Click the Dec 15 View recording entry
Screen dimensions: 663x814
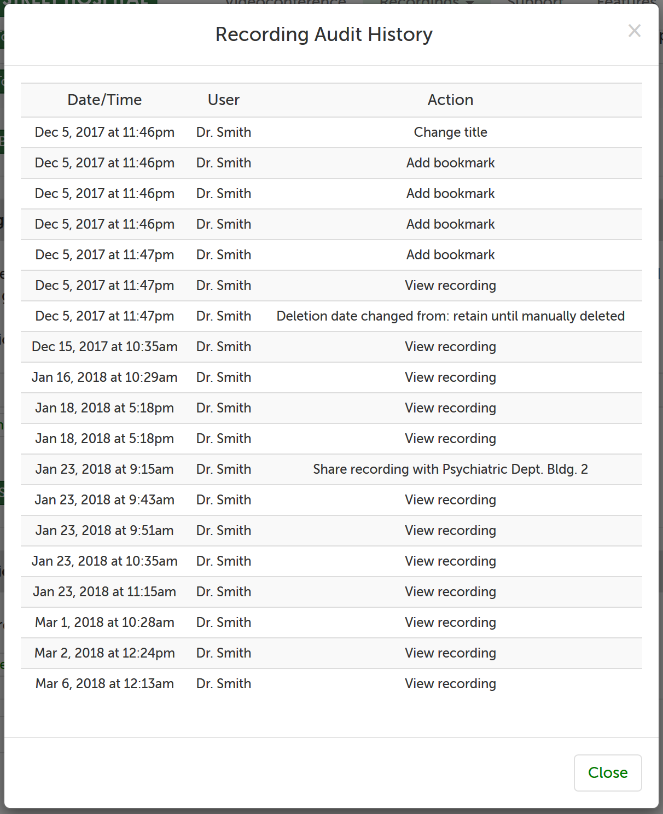click(x=450, y=346)
